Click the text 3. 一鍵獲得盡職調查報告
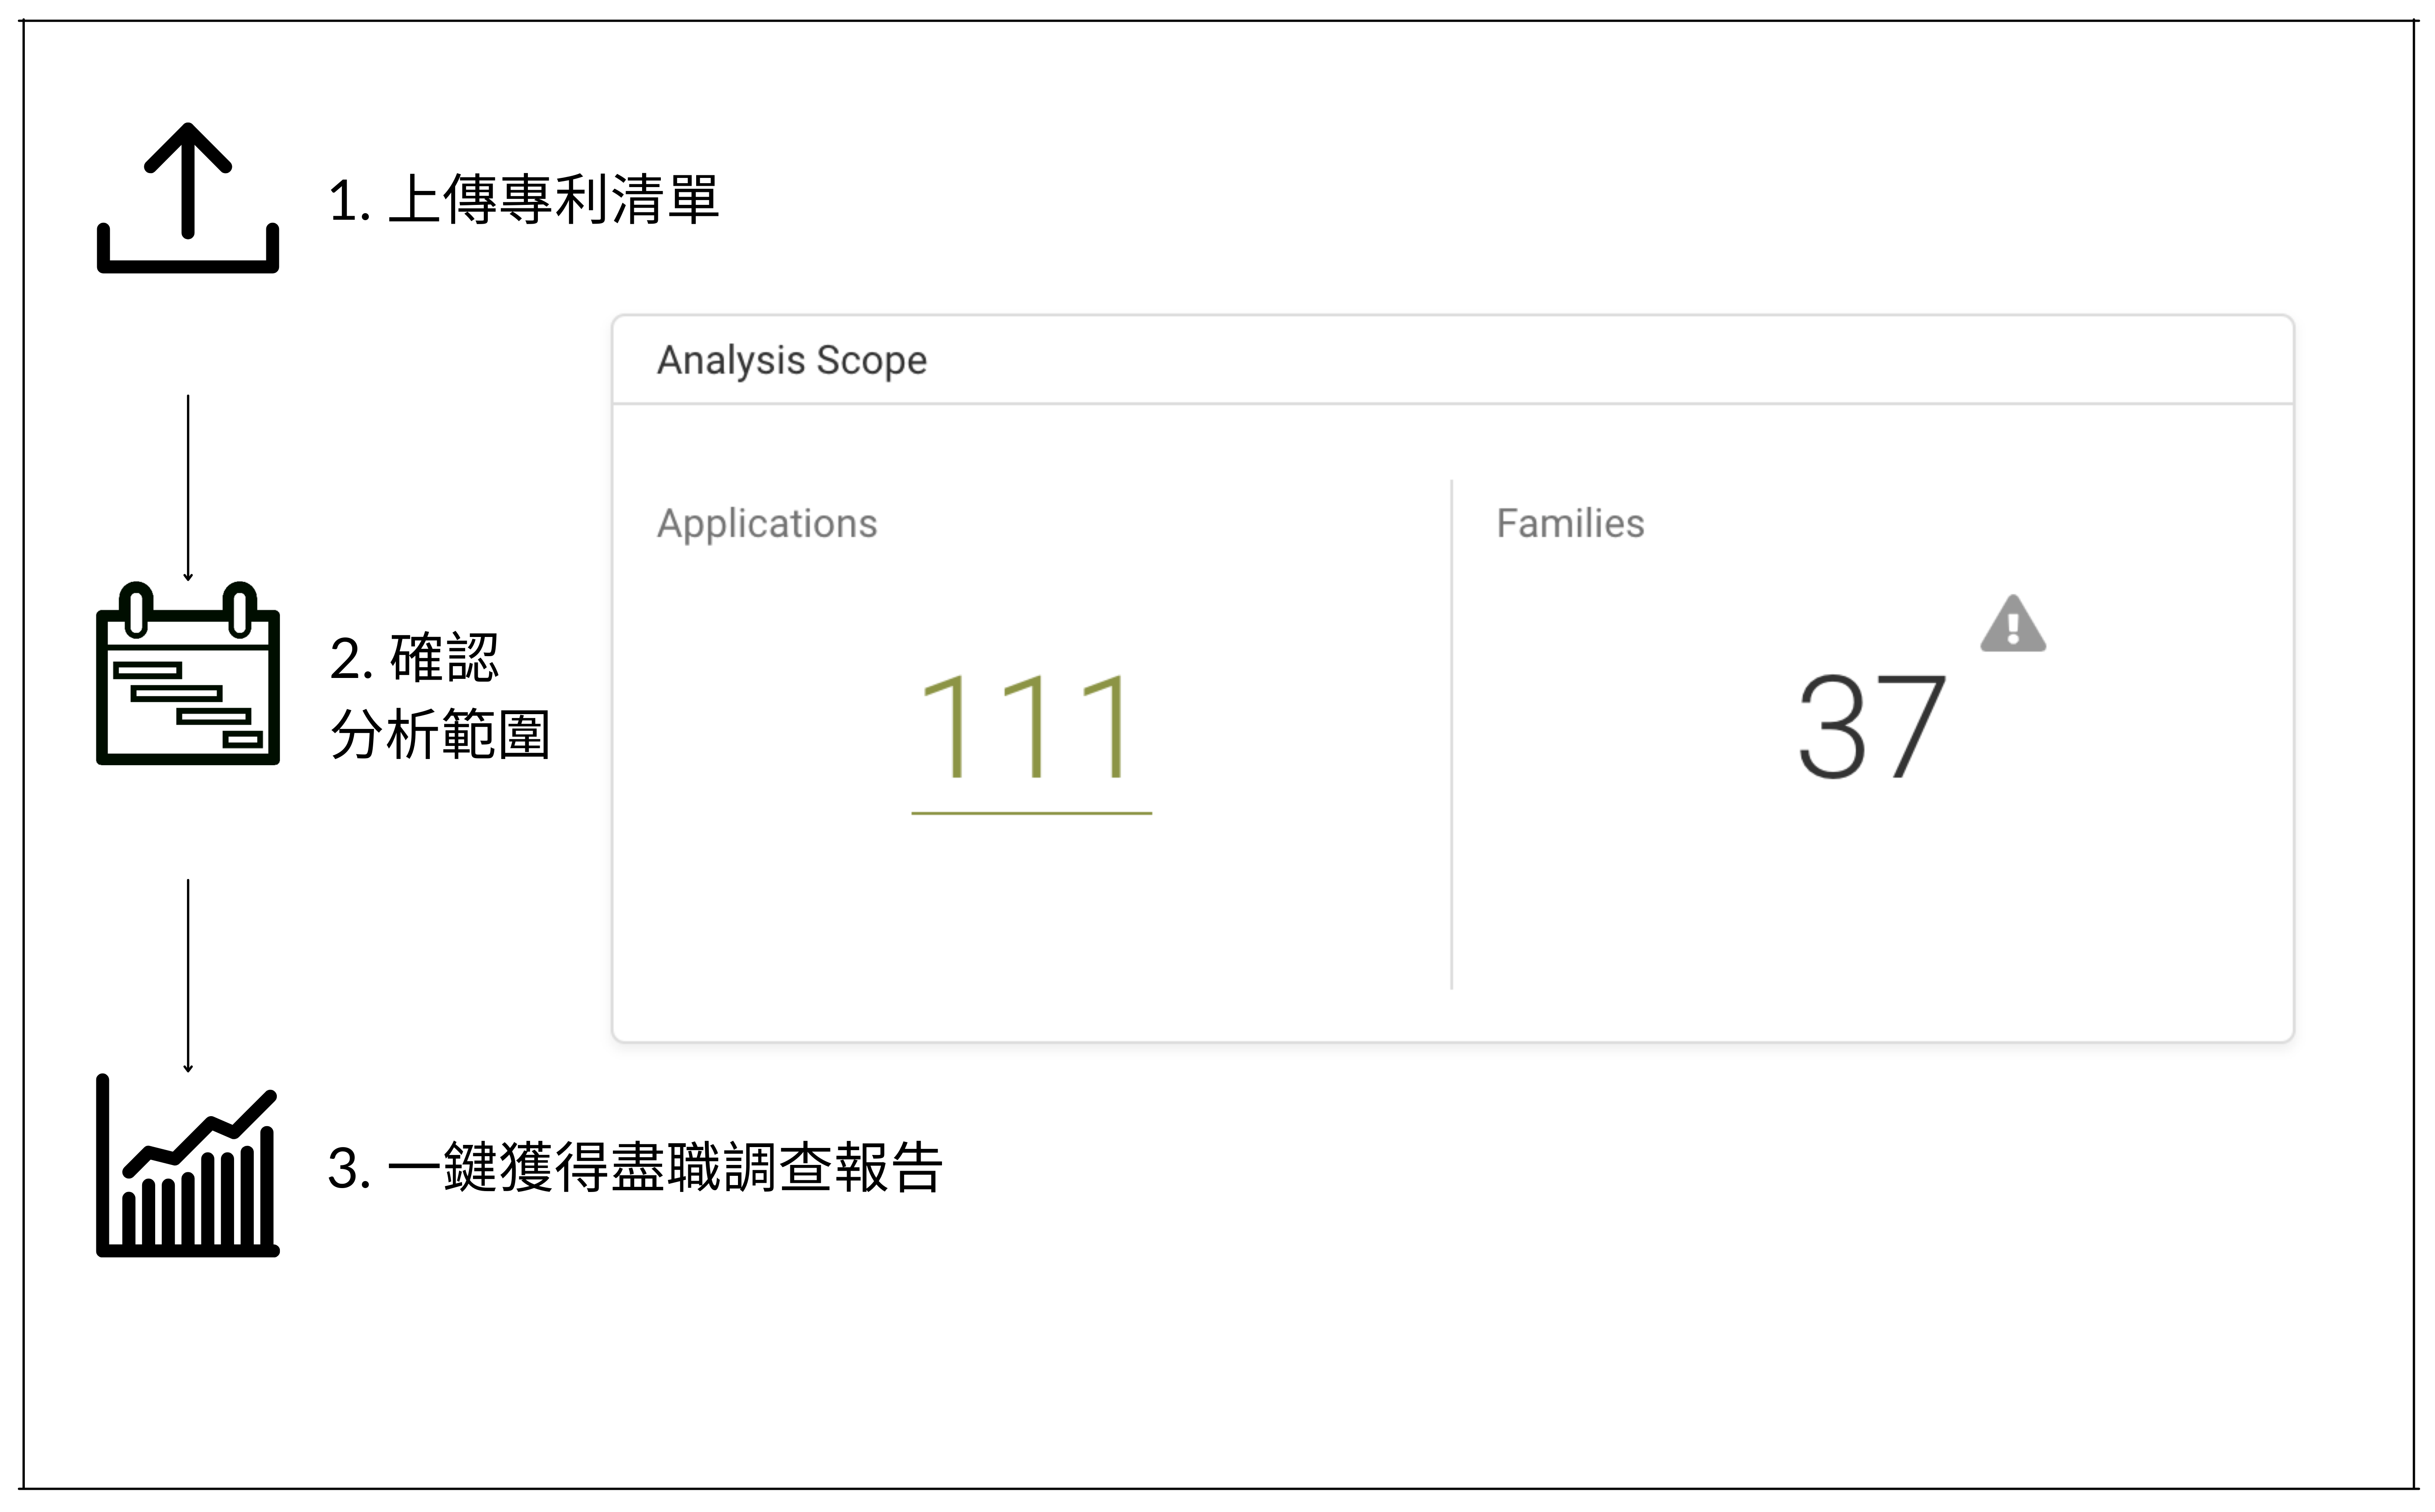Screen dimensions: 2435x1512 (636, 1167)
